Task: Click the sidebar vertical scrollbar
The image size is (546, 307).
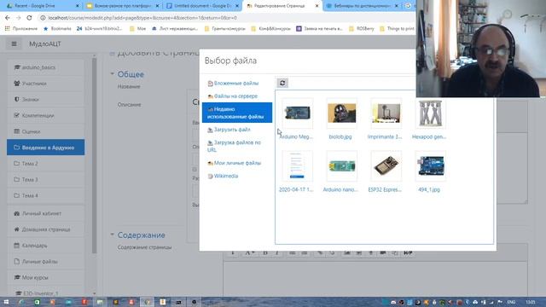Action: (x=94, y=155)
